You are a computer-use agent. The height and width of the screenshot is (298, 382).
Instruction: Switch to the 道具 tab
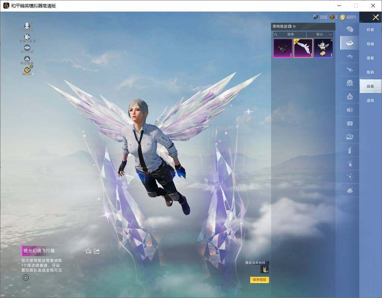pos(370,101)
